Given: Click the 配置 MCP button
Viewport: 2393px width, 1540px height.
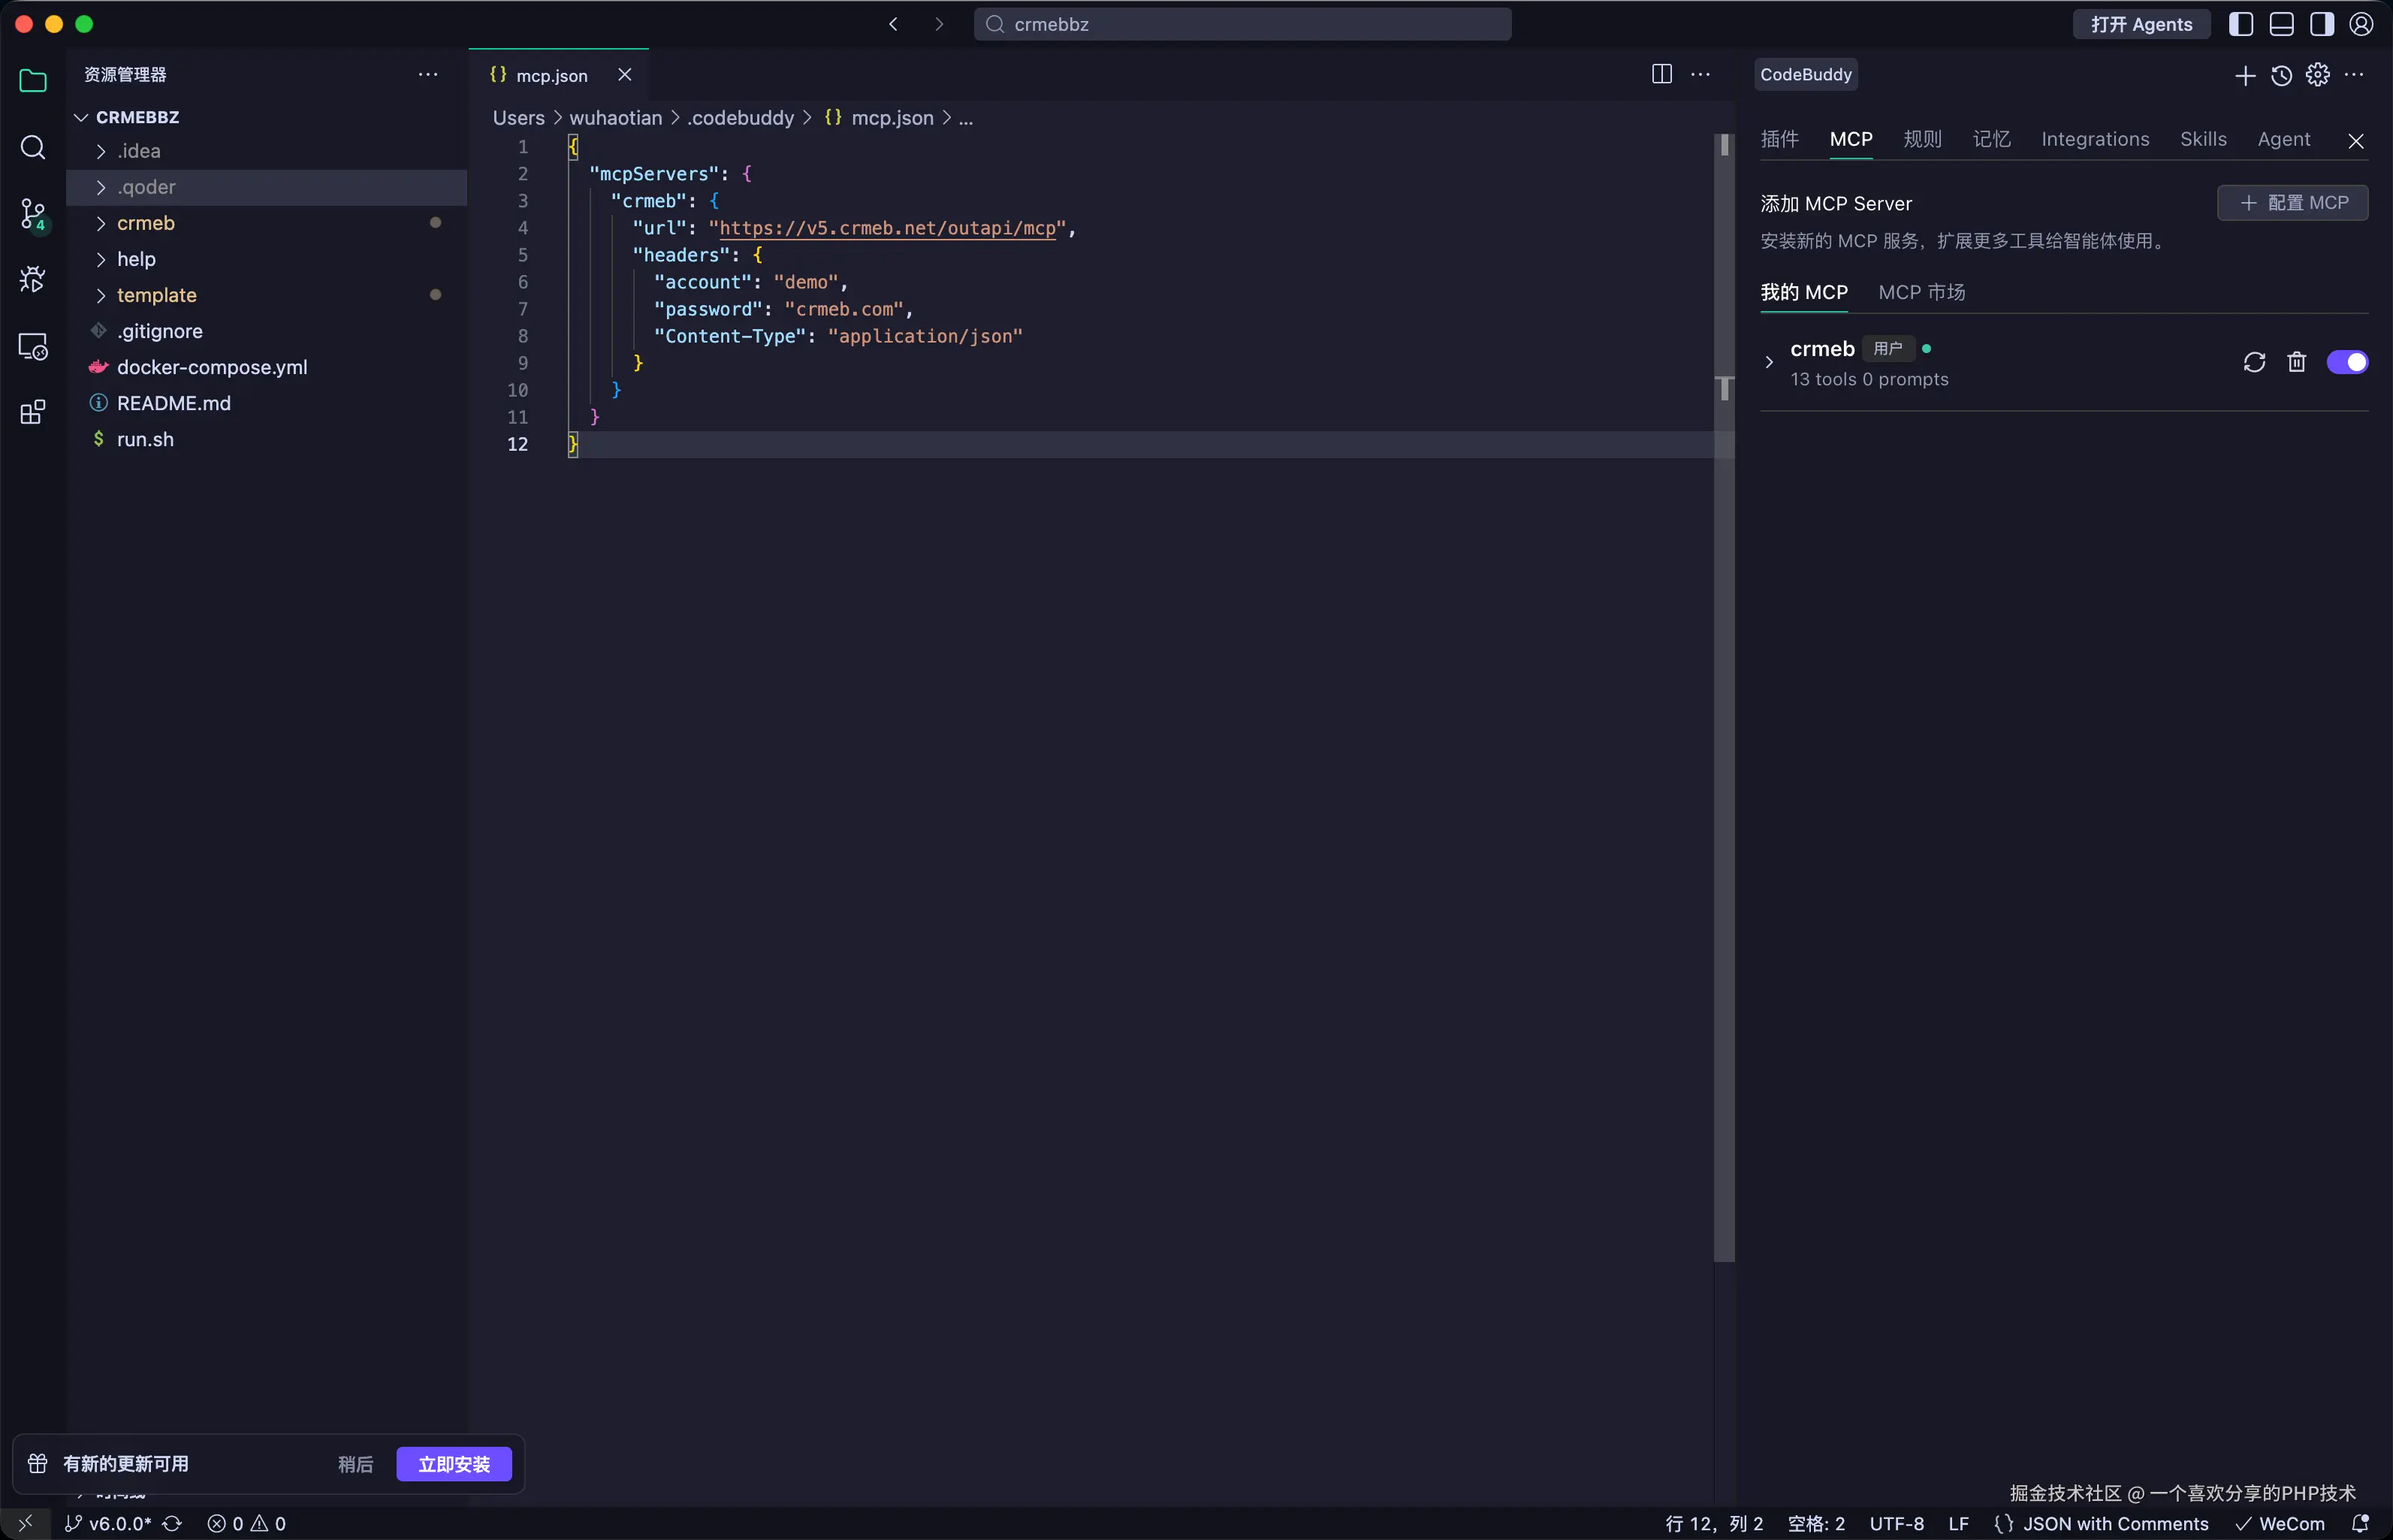Looking at the screenshot, I should [2292, 203].
